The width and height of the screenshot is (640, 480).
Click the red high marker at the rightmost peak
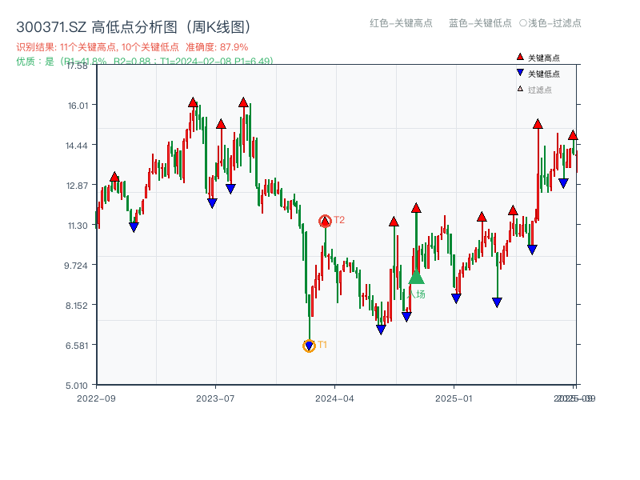pos(574,136)
